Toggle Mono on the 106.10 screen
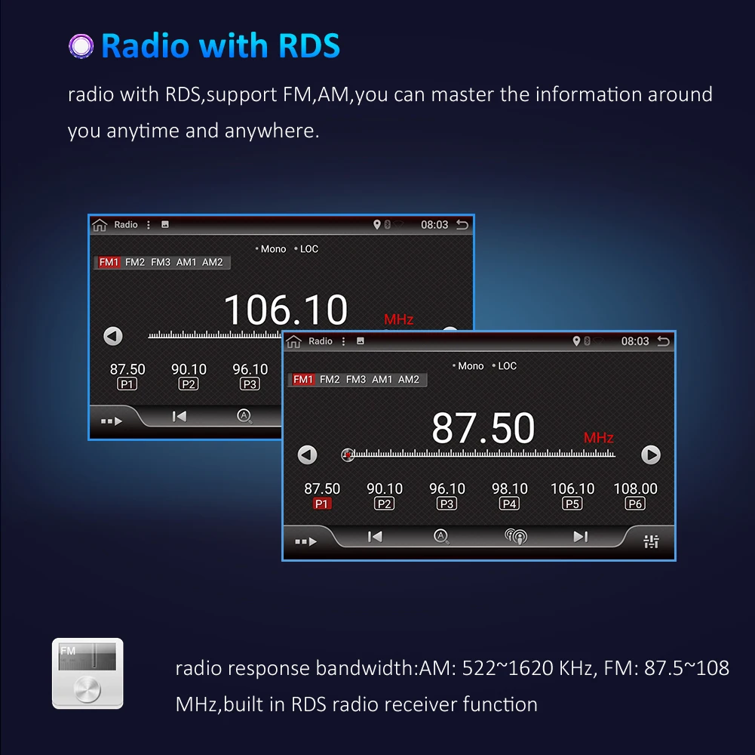This screenshot has width=755, height=755. pyautogui.click(x=273, y=249)
